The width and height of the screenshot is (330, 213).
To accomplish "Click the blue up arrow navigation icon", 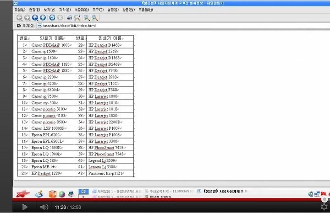I will pos(35,18).
